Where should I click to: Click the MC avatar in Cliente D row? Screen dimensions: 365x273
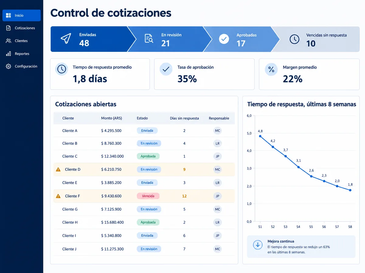[x=217, y=169]
